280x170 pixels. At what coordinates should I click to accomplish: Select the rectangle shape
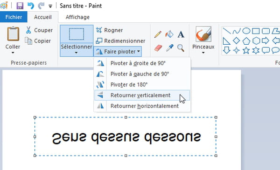pyautogui.click(x=256, y=31)
